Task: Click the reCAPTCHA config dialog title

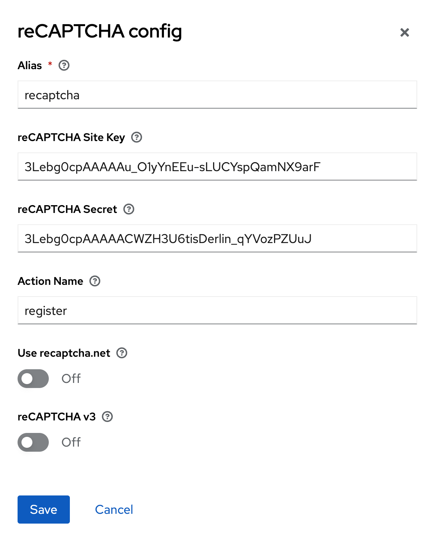Action: (x=100, y=32)
